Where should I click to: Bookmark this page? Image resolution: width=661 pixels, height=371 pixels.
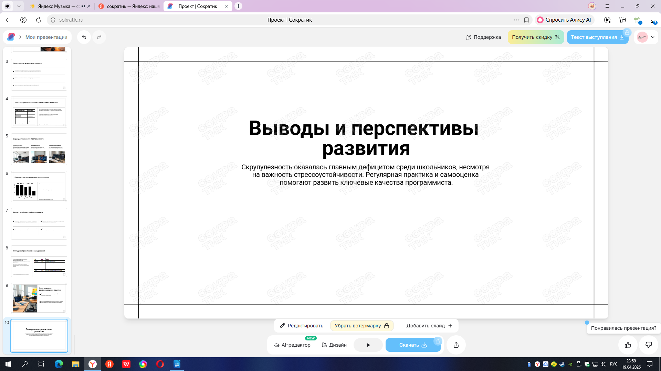(x=526, y=20)
